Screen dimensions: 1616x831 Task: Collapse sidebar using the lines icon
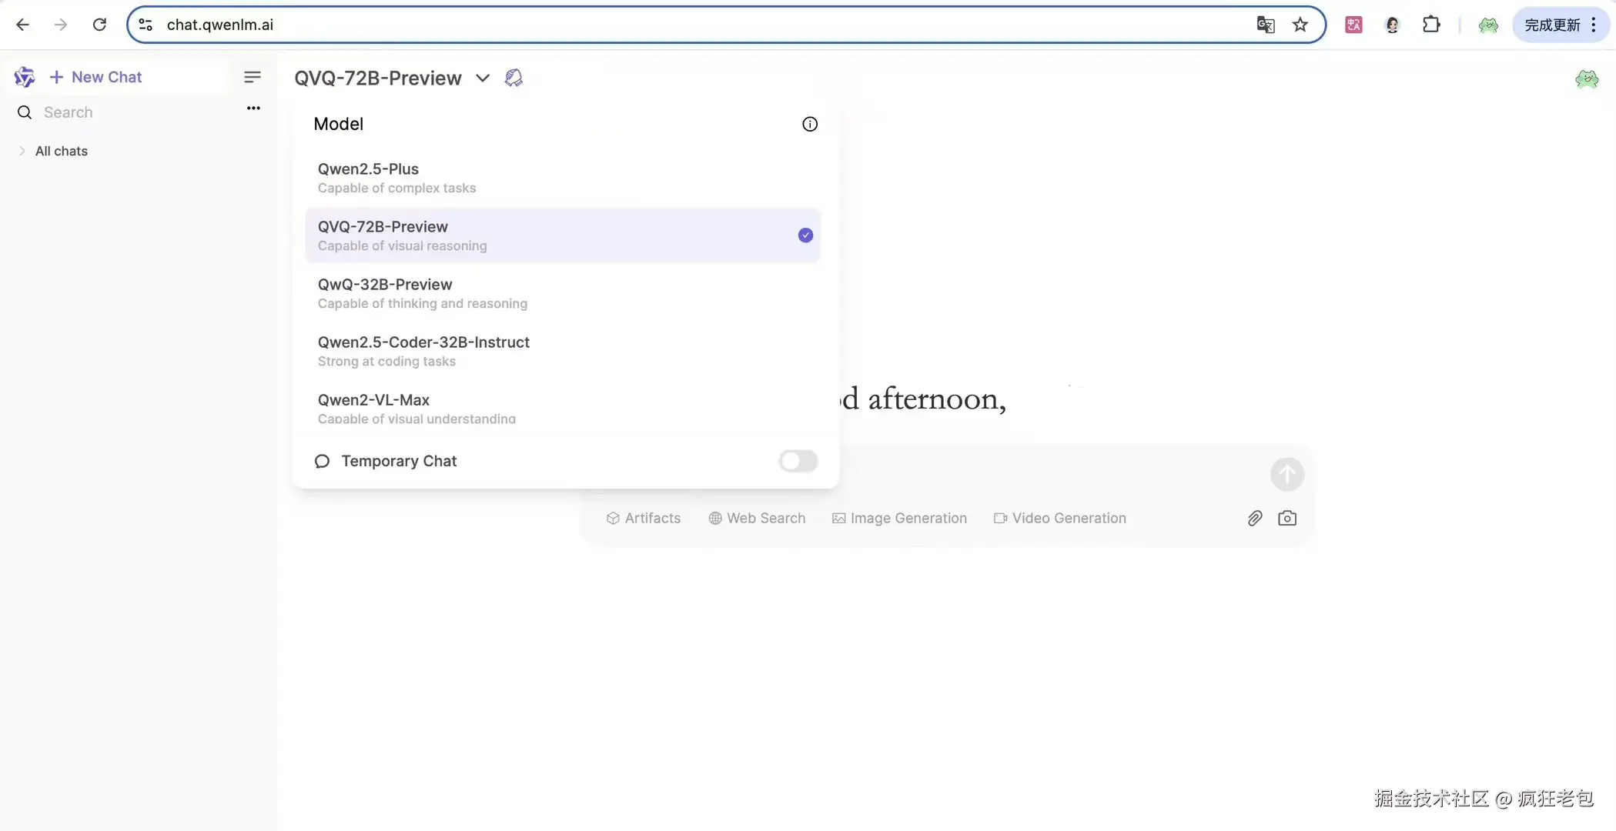[252, 77]
